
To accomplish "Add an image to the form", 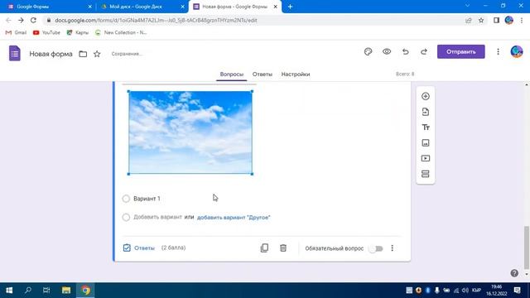I will (426, 143).
